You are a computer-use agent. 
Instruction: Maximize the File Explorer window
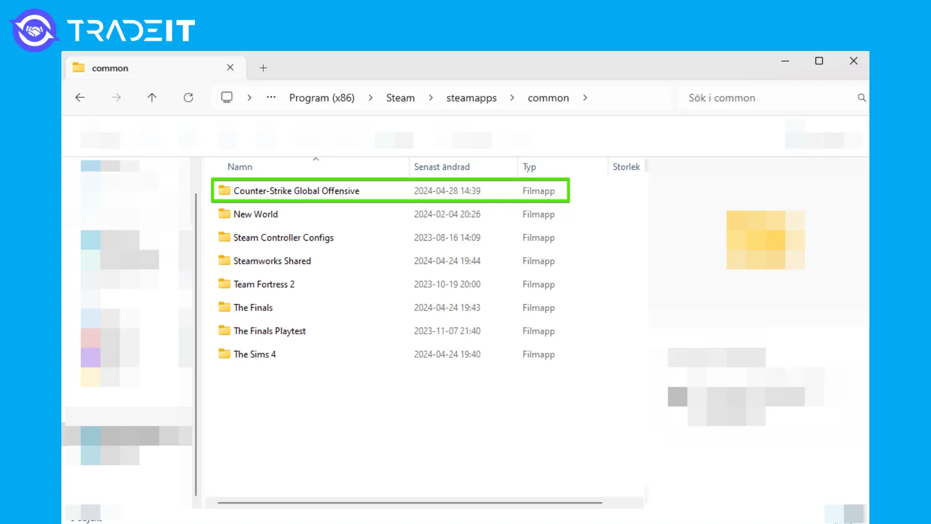[819, 61]
